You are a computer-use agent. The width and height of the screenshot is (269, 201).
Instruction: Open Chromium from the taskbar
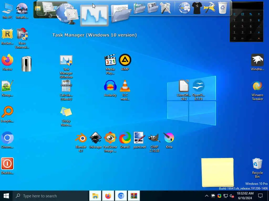click(x=121, y=196)
